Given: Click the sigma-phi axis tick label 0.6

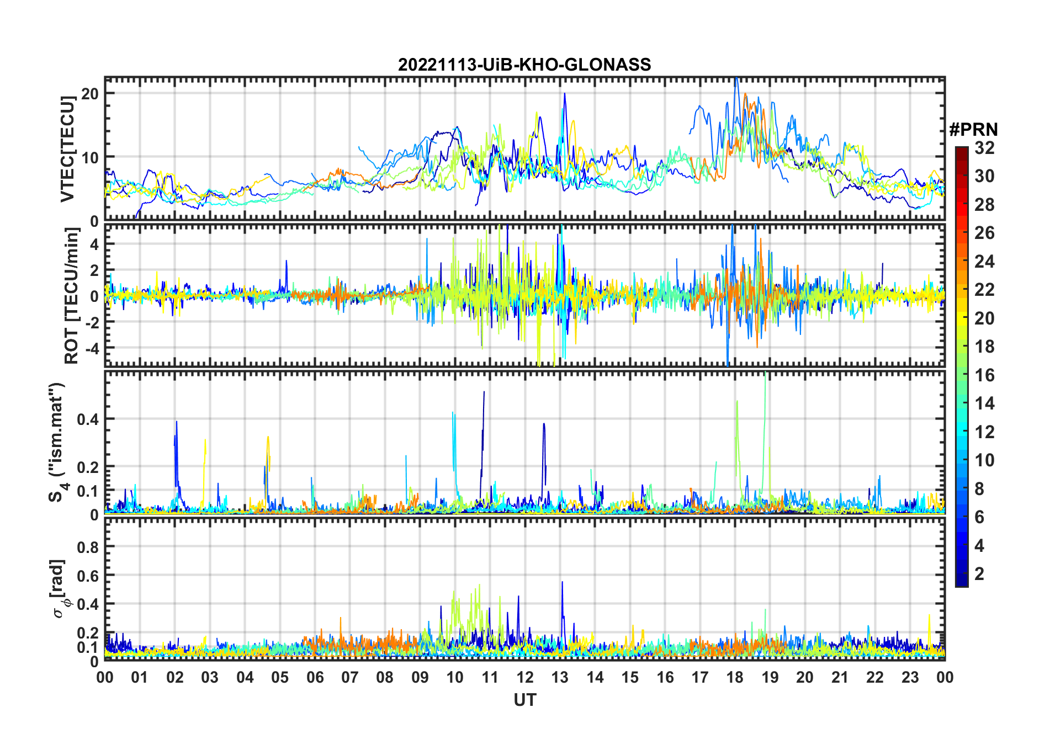Looking at the screenshot, I should tap(88, 576).
